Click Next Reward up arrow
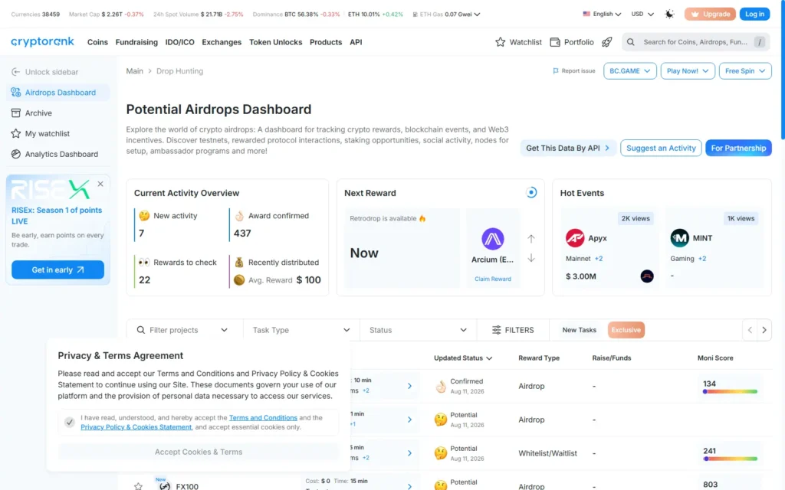The height and width of the screenshot is (490, 785). (531, 239)
